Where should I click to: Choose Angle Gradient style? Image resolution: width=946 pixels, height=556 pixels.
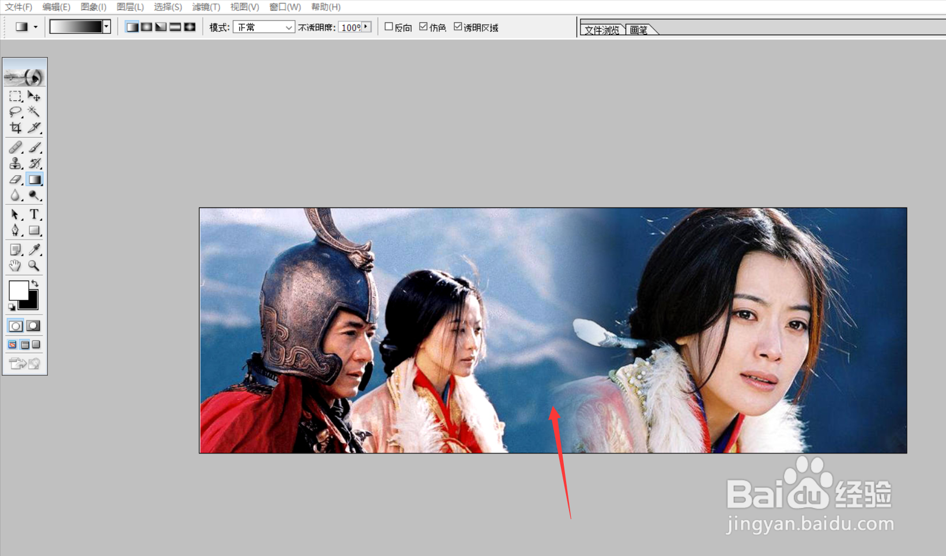161,27
